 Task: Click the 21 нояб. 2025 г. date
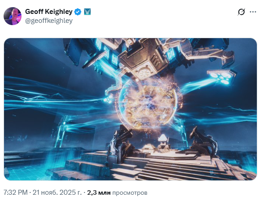[x=57, y=192]
